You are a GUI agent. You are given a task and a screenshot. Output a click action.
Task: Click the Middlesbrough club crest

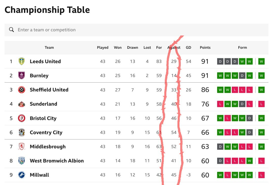pyautogui.click(x=21, y=147)
